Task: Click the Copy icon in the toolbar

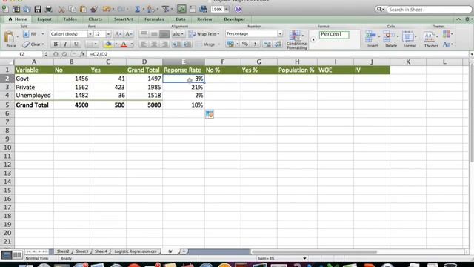Action: [x=73, y=9]
